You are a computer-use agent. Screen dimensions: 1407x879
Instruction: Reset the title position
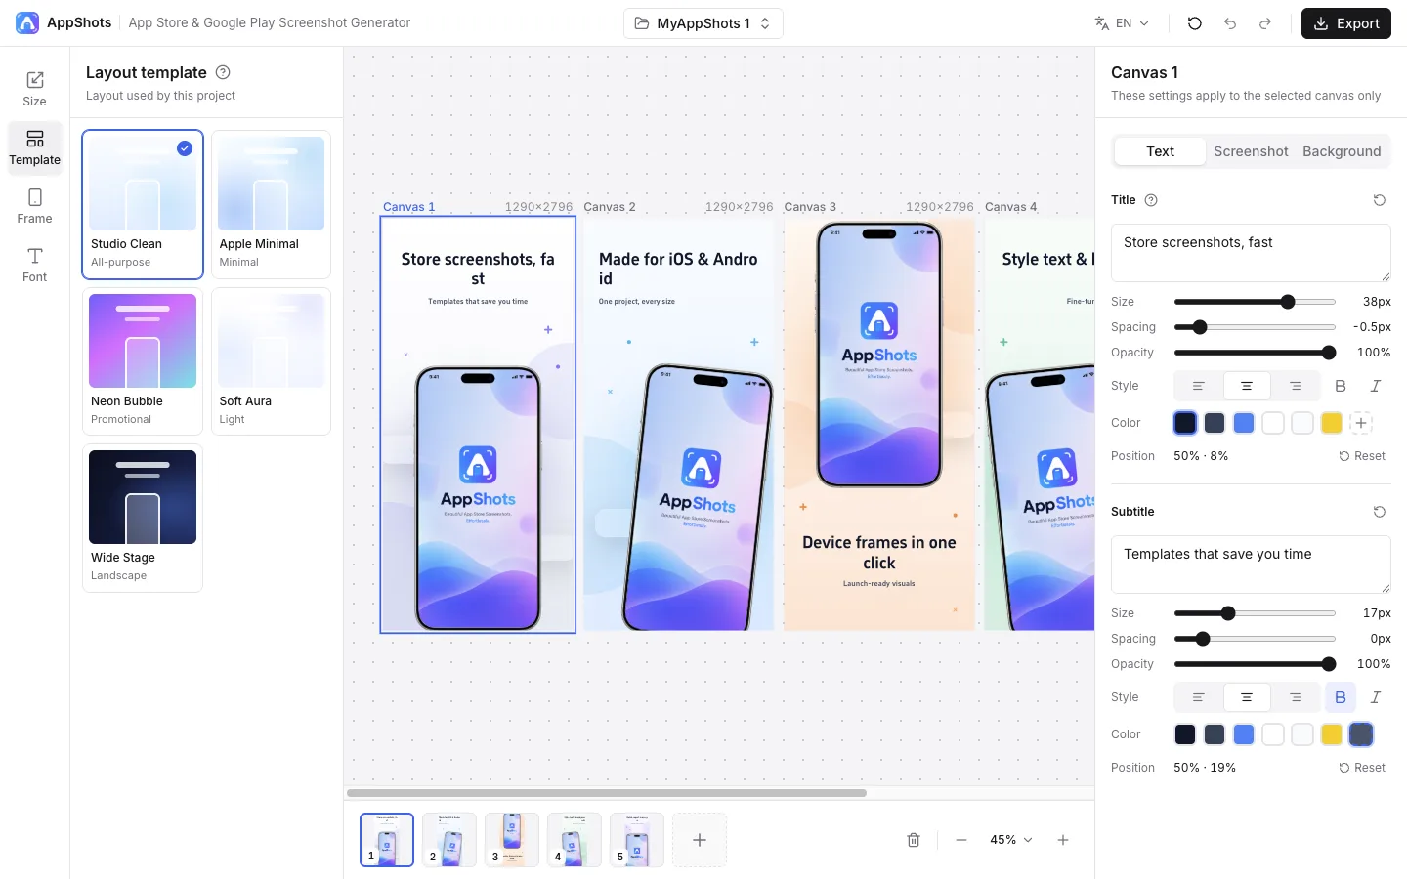pos(1362,456)
